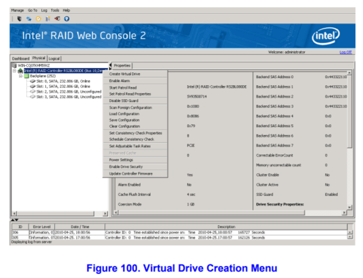Select Slot 0 SATA Online drive row
Screen dimensions: 363x278
click(x=63, y=81)
